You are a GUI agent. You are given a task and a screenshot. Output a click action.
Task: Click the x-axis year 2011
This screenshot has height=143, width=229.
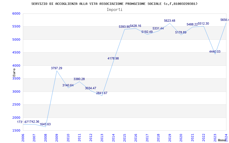[x=80, y=138]
